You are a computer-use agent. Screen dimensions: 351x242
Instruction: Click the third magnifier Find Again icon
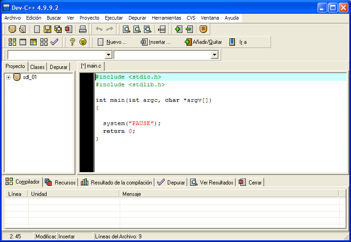point(148,29)
